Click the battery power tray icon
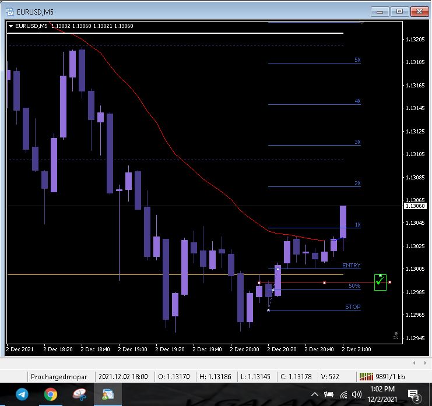Screen dimensions: 432x406 (328, 394)
